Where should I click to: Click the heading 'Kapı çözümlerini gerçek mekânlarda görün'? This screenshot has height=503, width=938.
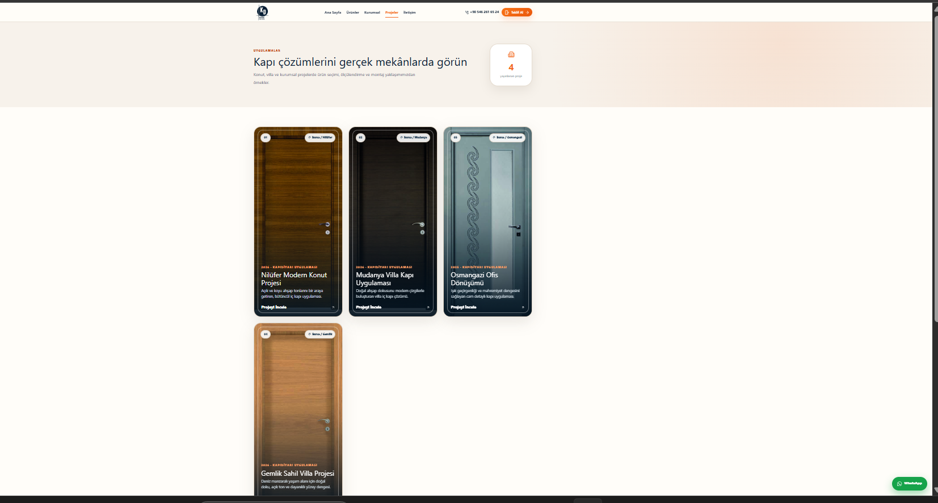(360, 62)
